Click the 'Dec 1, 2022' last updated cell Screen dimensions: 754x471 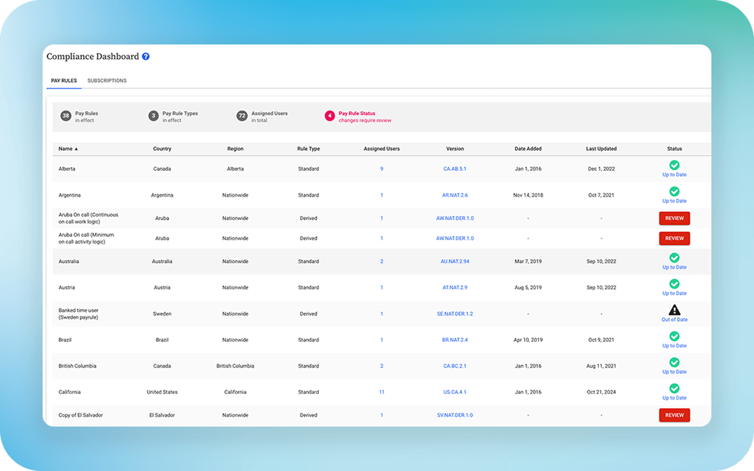click(601, 169)
